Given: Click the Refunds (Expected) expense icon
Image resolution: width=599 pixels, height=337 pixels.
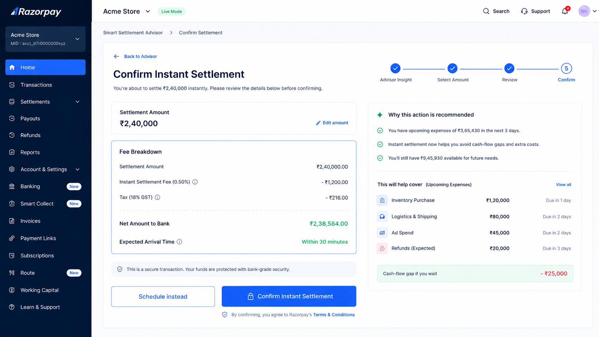Looking at the screenshot, I should tap(382, 248).
